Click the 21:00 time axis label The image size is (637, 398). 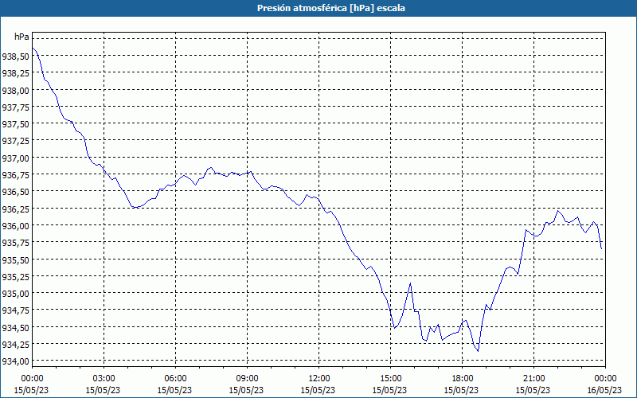533,379
